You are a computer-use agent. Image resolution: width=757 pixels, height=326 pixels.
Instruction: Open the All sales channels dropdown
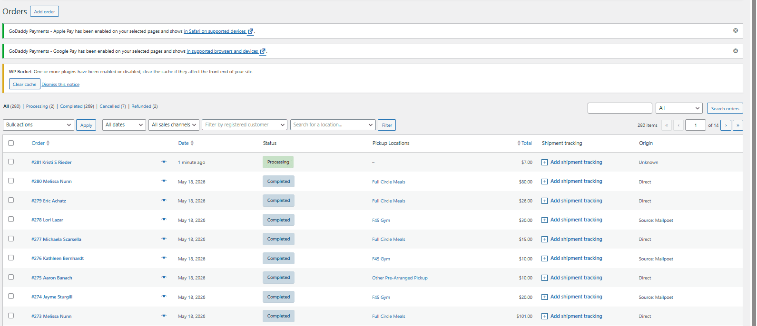pos(174,125)
